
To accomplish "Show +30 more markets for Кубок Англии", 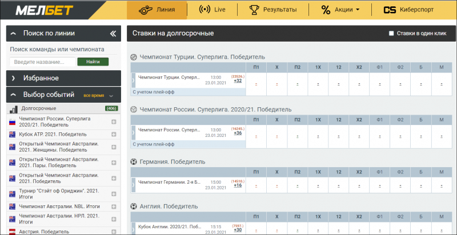I will coord(238,230).
